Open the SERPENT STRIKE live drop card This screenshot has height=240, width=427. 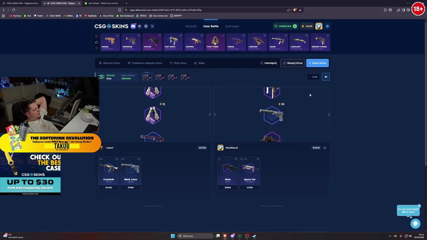(320, 42)
